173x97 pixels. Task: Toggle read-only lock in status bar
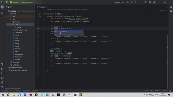click(170, 91)
